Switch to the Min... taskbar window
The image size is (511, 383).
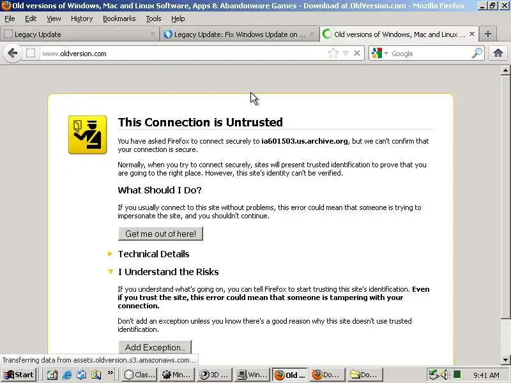(177, 375)
